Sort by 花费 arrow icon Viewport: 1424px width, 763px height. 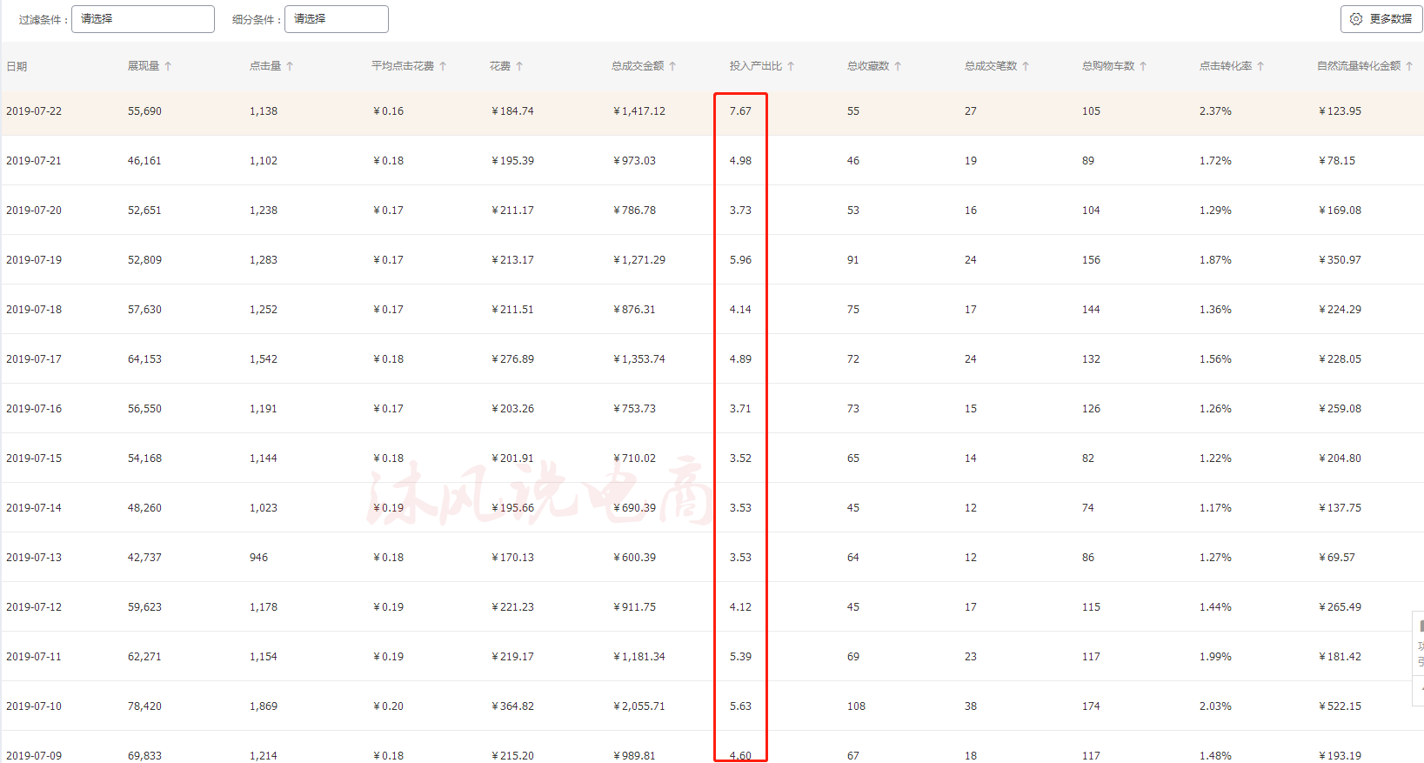click(x=519, y=66)
